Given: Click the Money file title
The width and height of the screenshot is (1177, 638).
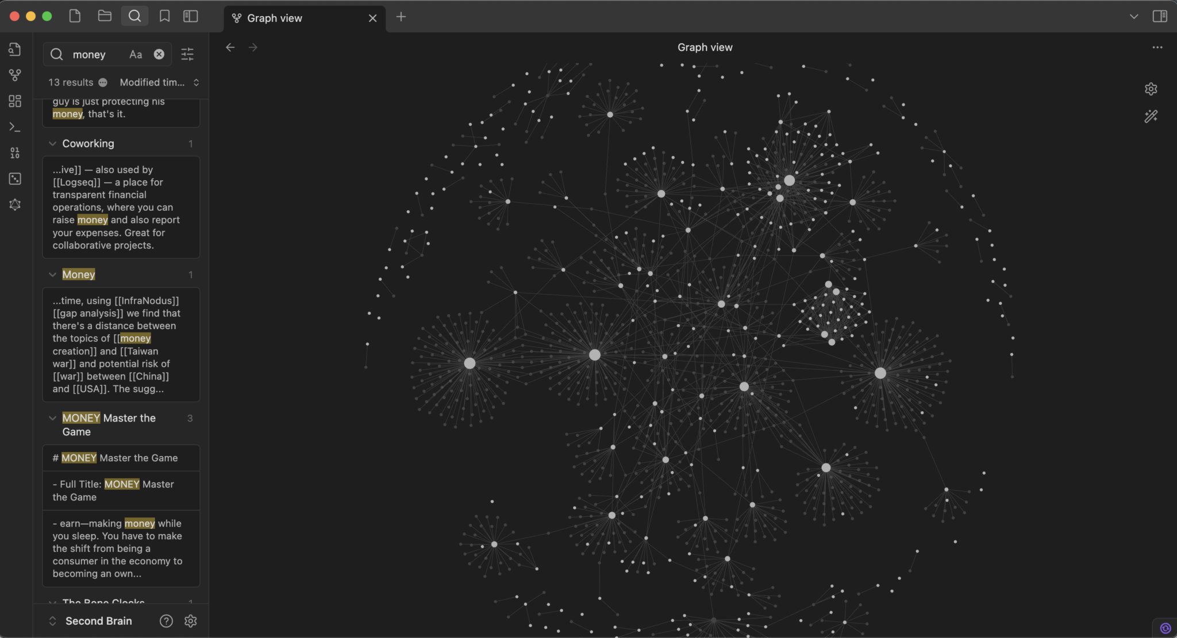Looking at the screenshot, I should [79, 274].
